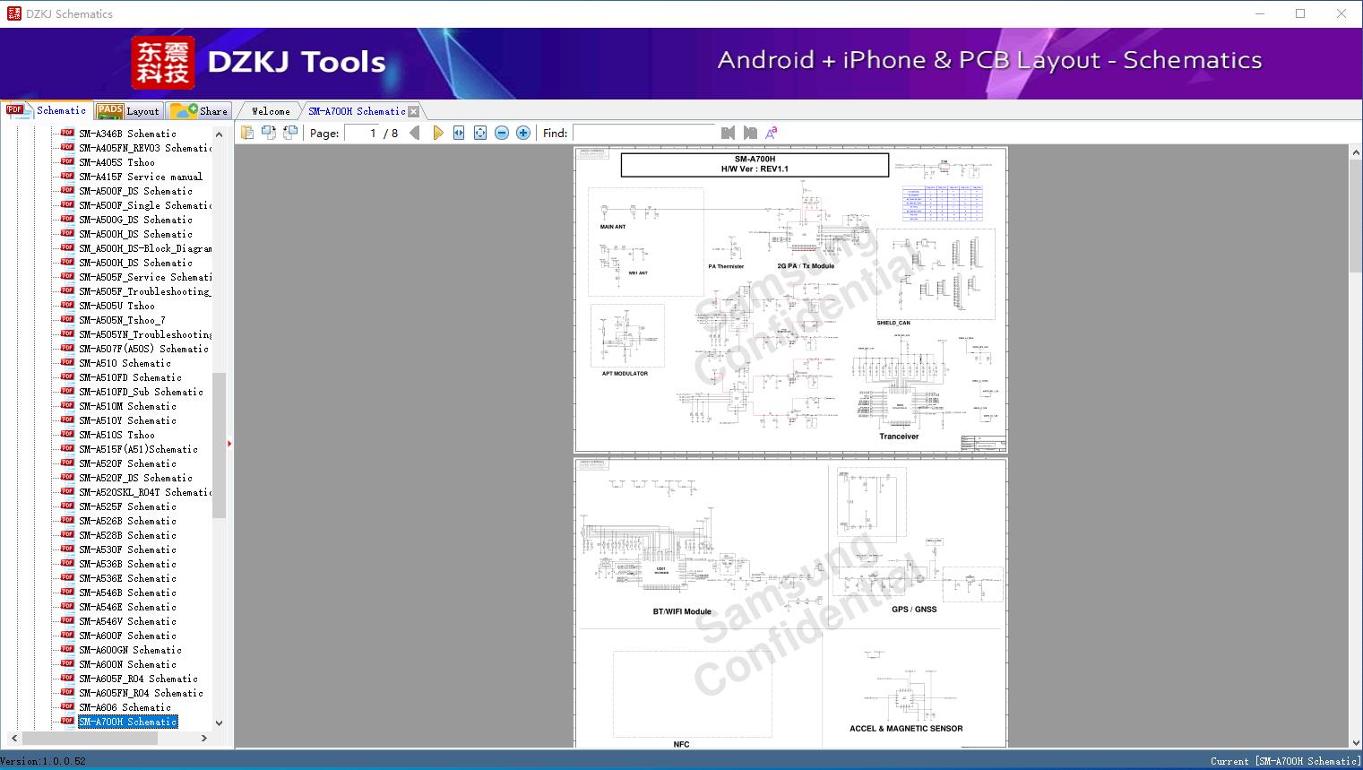Image resolution: width=1363 pixels, height=770 pixels.
Task: Find previous match icon
Action: (x=728, y=133)
